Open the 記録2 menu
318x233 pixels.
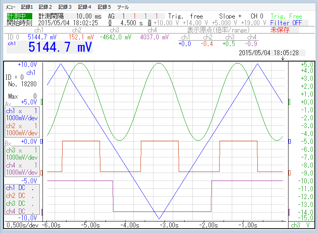click(45, 7)
